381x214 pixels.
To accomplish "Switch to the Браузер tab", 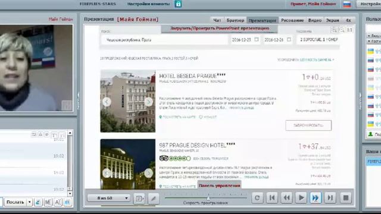I will tap(235, 20).
